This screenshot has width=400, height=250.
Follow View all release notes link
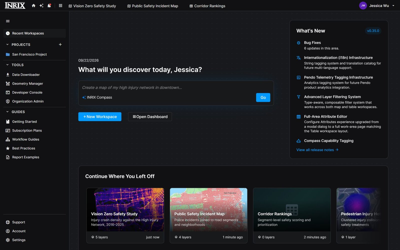tap(317, 150)
